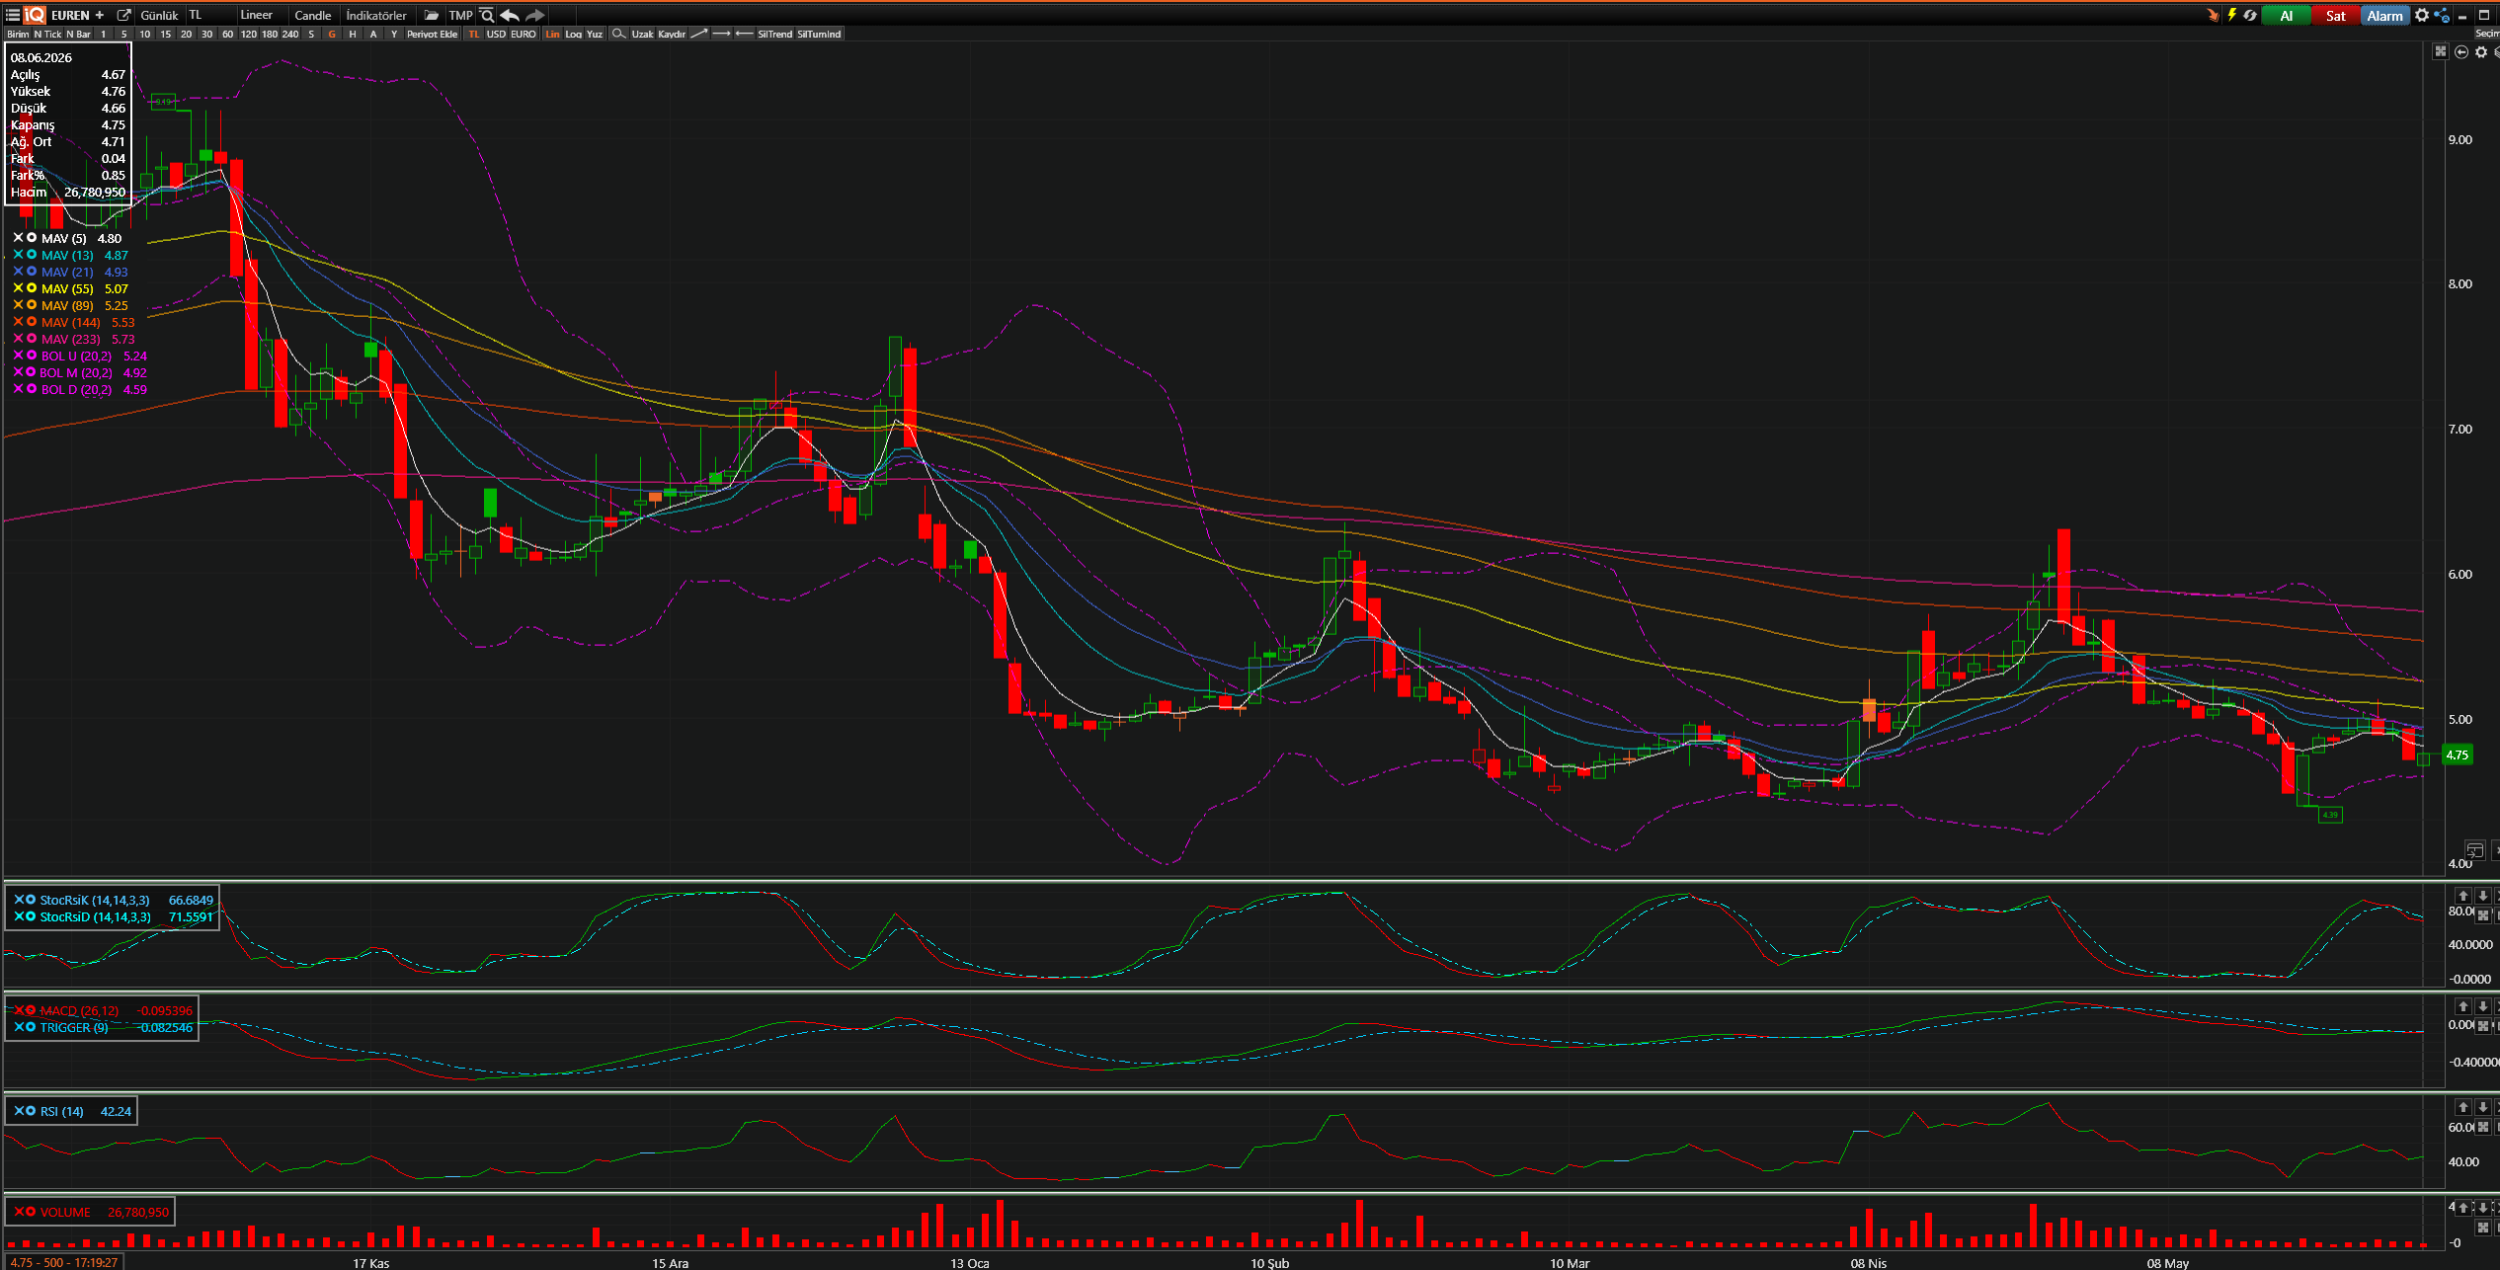2500x1270 pixels.
Task: Select the magnifier zoom tool in second toolbar
Action: (x=618, y=34)
